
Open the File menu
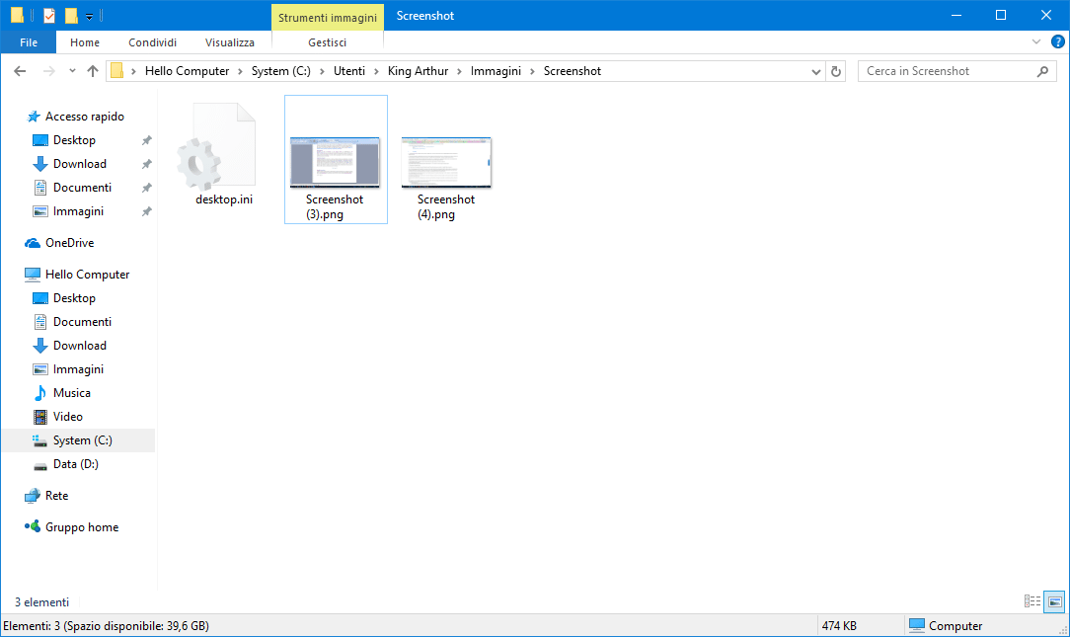(29, 42)
